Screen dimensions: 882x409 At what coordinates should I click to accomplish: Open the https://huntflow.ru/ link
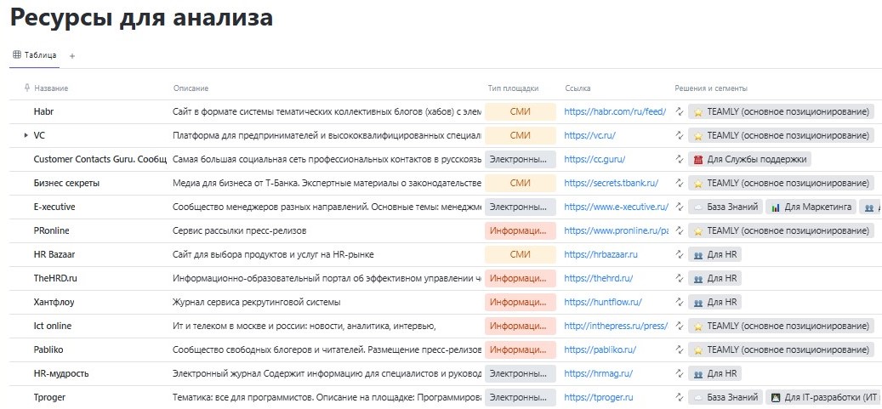[602, 302]
